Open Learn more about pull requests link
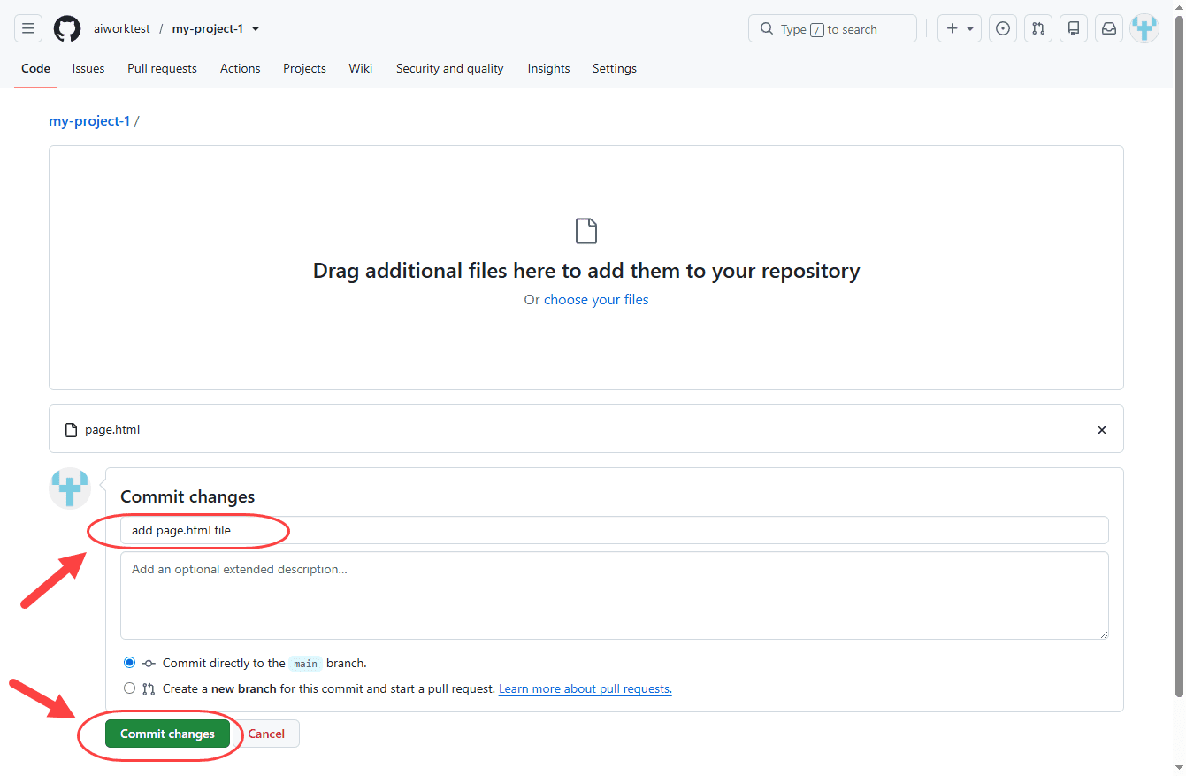The image size is (1186, 776). (x=585, y=688)
